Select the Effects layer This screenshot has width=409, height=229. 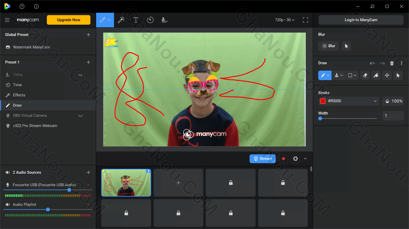tap(48, 95)
